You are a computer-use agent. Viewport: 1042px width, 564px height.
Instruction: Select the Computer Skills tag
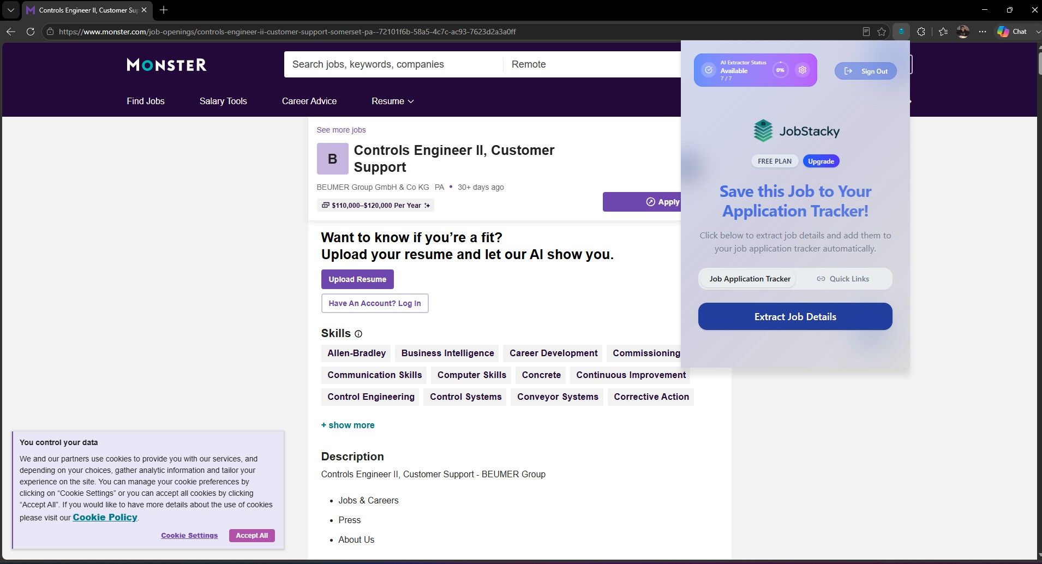471,375
